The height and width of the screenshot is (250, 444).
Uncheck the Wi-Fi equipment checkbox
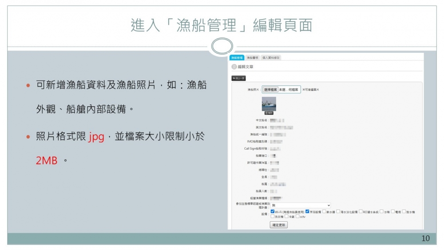tap(272, 212)
